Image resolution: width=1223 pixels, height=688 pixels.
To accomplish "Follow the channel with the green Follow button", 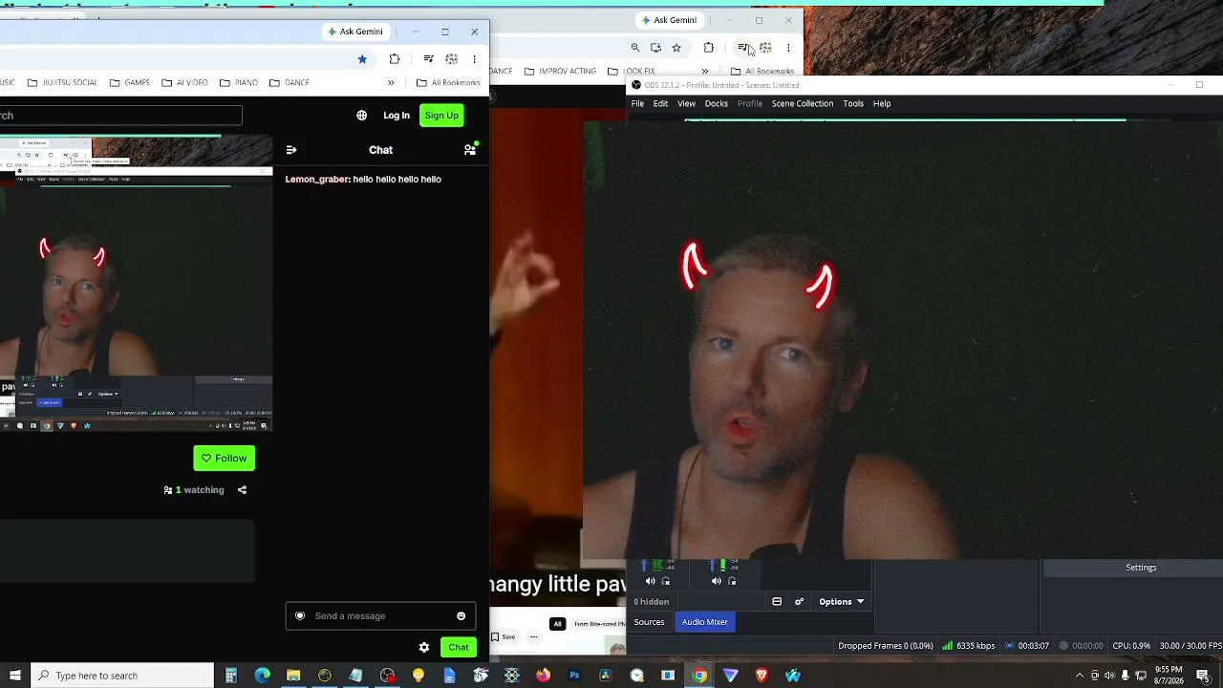I will (225, 459).
